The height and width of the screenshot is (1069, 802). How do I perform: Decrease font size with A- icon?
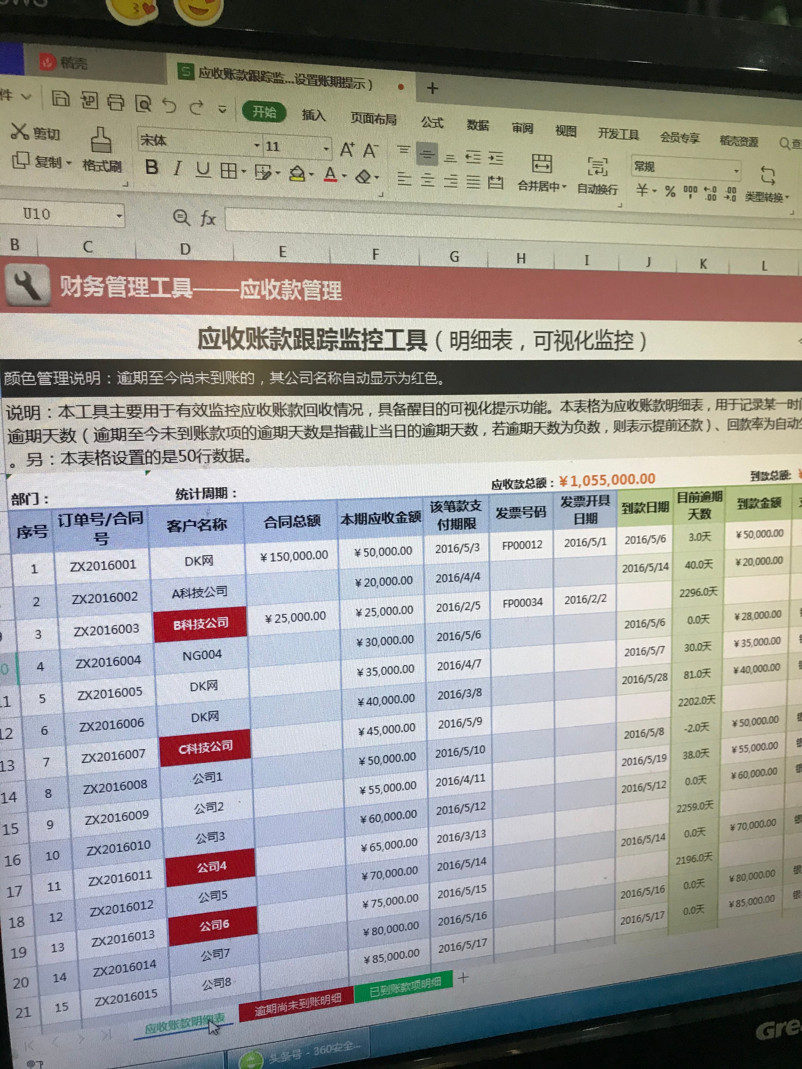[x=370, y=151]
